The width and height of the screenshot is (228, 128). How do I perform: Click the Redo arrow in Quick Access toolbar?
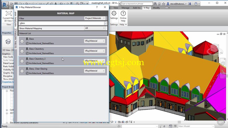tap(33, 3)
